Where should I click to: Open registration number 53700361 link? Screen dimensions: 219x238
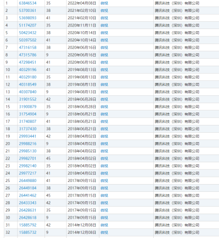27,10
